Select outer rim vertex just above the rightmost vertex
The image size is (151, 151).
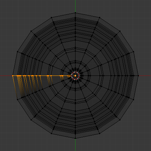[133, 52]
